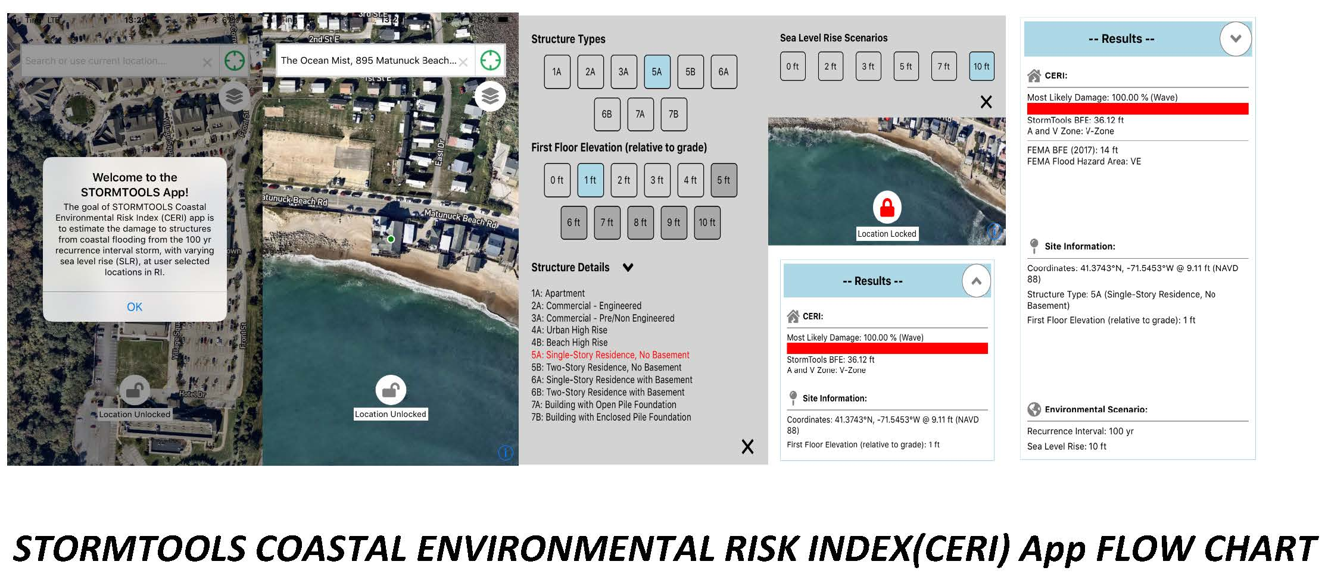This screenshot has height=580, width=1325.
Task: Click the red damage bar in small Results
Action: 887,349
